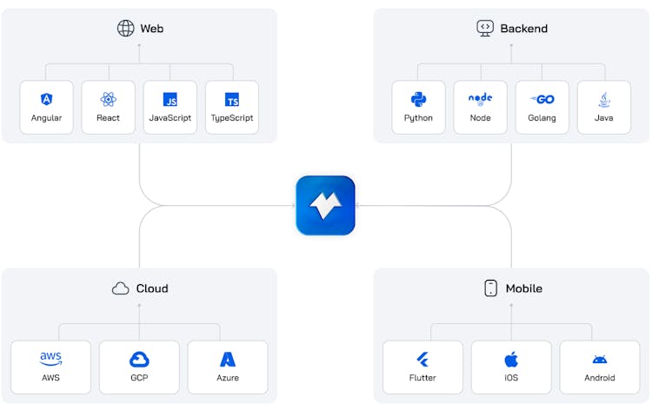652x404 pixels.
Task: Click the Flutter logo icon
Action: tap(422, 360)
